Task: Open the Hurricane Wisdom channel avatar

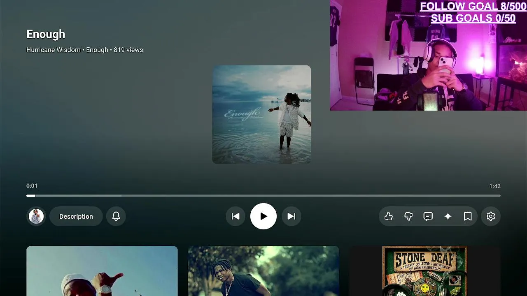Action: tap(36, 216)
